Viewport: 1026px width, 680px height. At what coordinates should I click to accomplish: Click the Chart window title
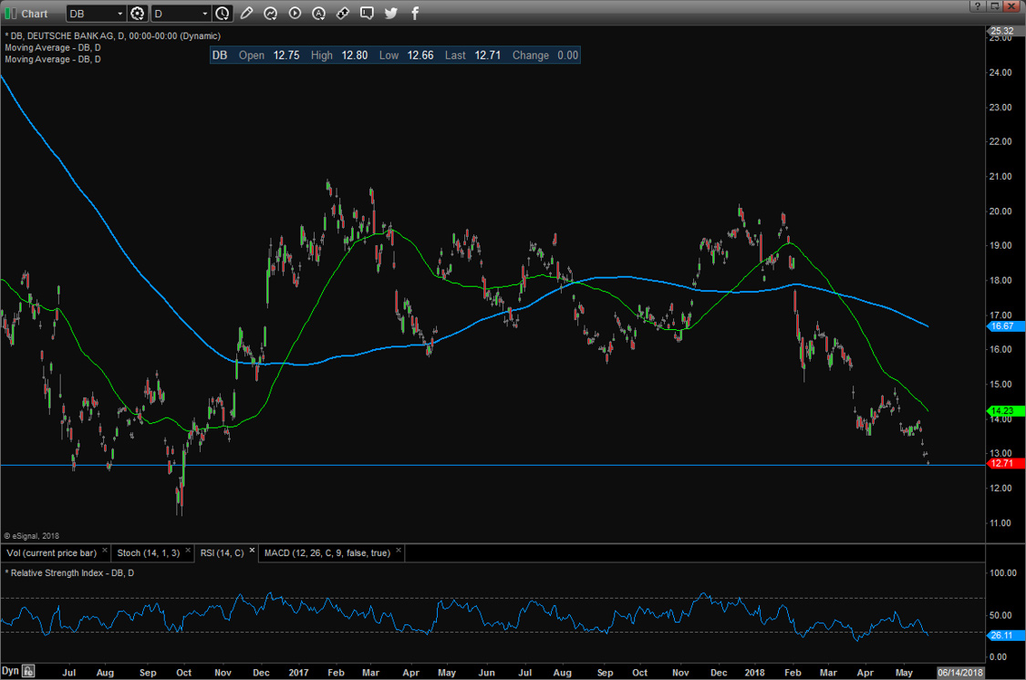pos(34,14)
